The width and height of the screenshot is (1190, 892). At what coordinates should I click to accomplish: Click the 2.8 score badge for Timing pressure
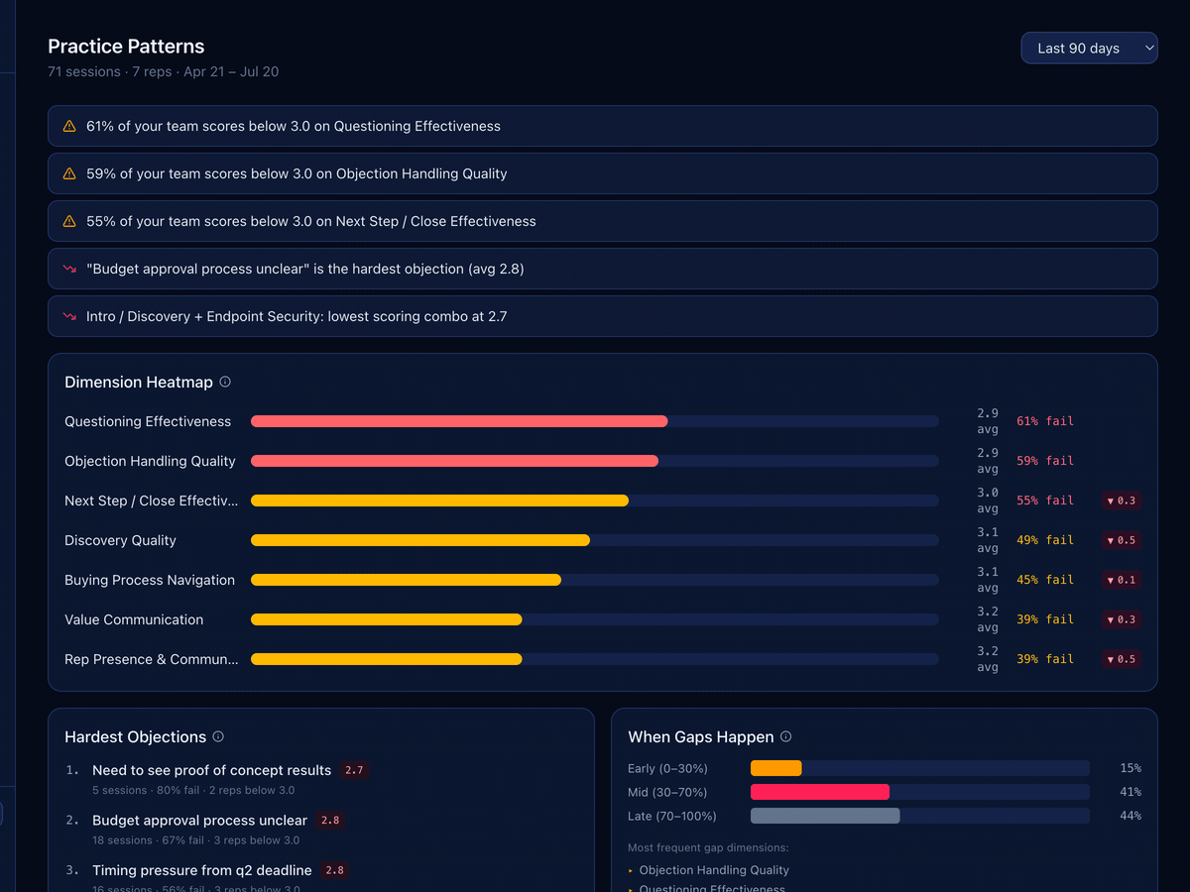(x=334, y=870)
